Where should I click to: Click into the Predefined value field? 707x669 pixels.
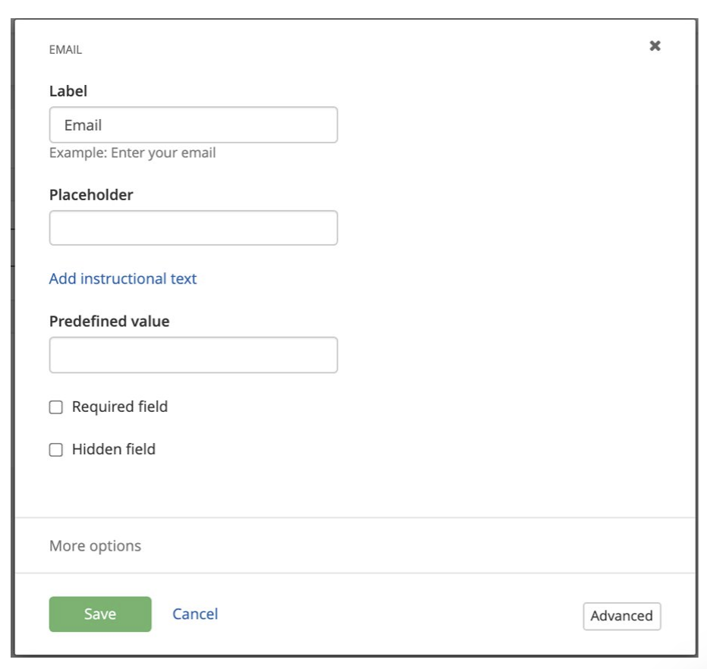click(193, 355)
